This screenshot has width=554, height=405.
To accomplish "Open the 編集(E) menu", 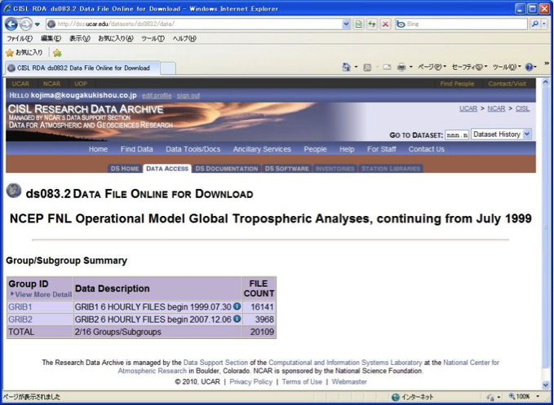I will coord(51,38).
